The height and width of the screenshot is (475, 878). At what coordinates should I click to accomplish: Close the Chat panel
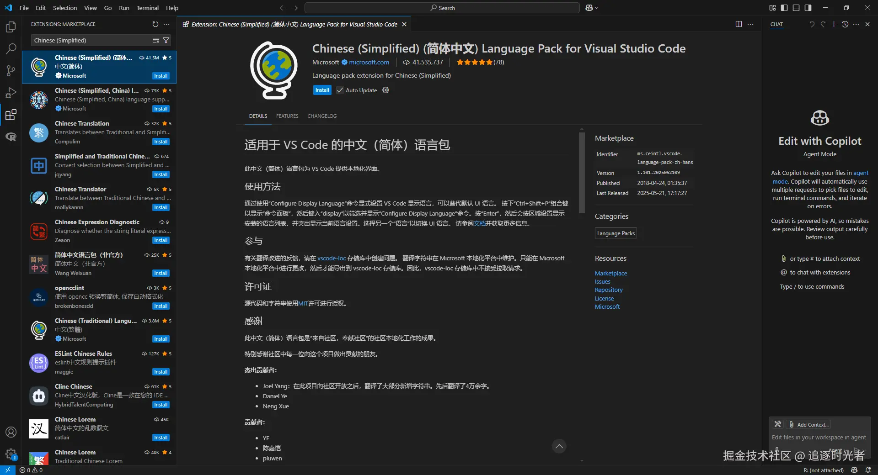[867, 24]
